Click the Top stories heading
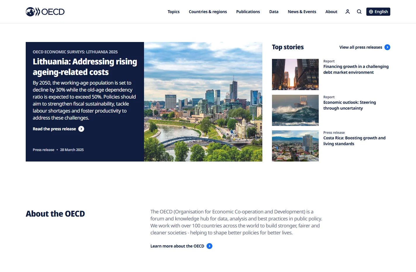 pos(288,47)
